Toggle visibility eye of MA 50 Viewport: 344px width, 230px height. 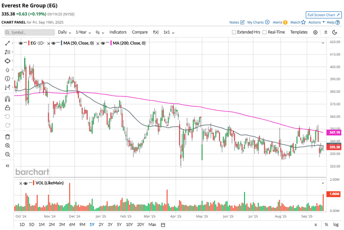click(x=53, y=43)
